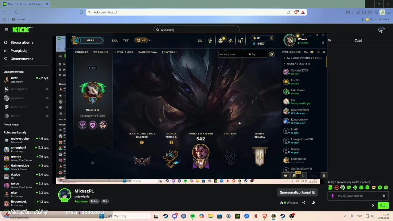Select the Podgląd tab
This screenshot has width=393, height=221.
coord(82,52)
